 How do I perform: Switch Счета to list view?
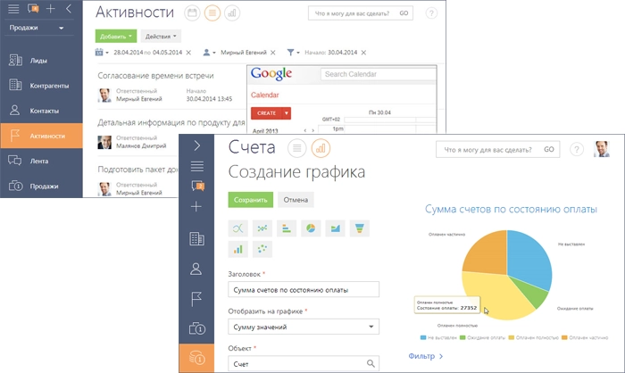pyautogui.click(x=296, y=148)
